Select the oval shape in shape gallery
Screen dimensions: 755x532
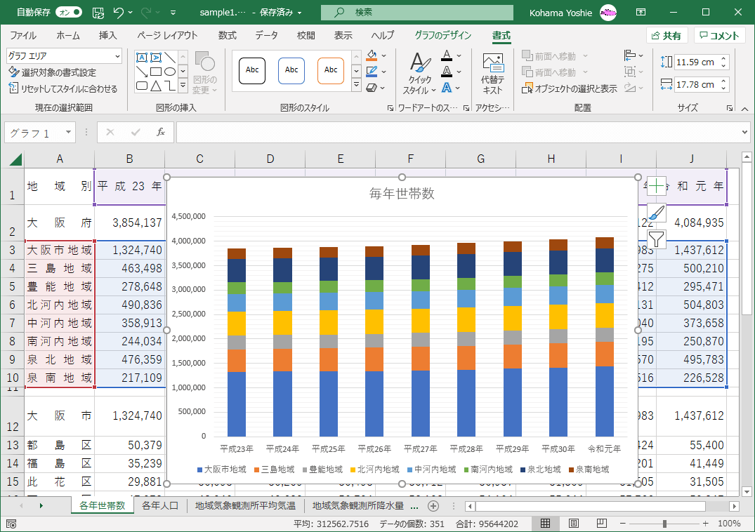[169, 72]
